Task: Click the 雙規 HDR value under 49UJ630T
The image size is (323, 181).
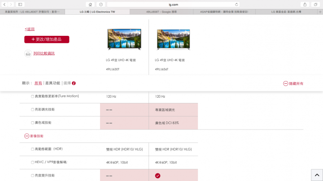Action: (x=124, y=149)
